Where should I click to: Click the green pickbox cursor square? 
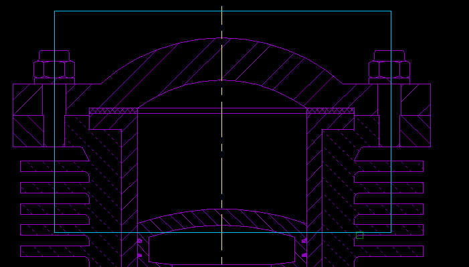coord(359,236)
